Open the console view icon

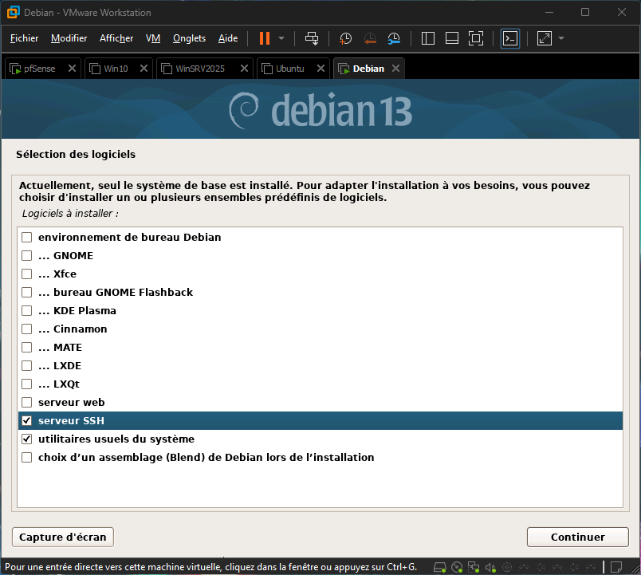point(510,38)
